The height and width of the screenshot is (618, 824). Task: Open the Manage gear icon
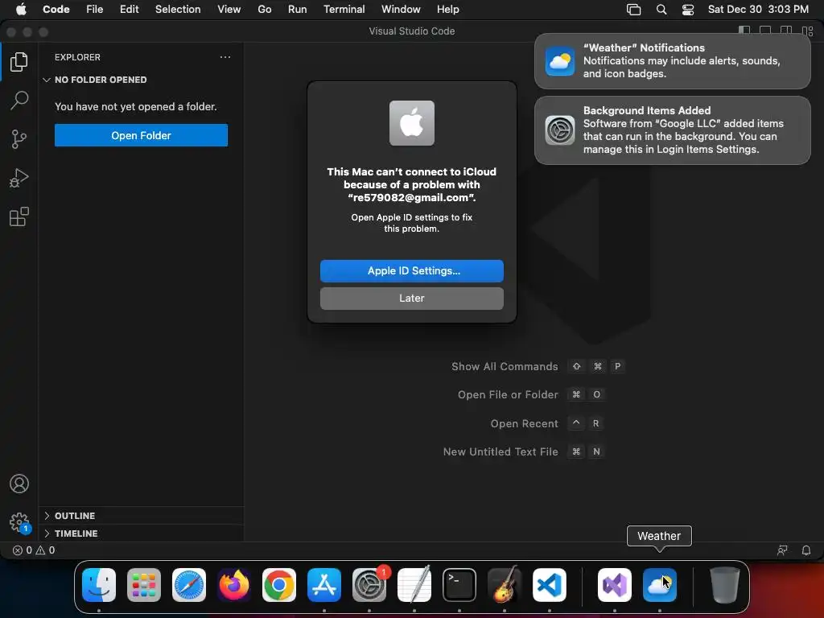point(19,522)
